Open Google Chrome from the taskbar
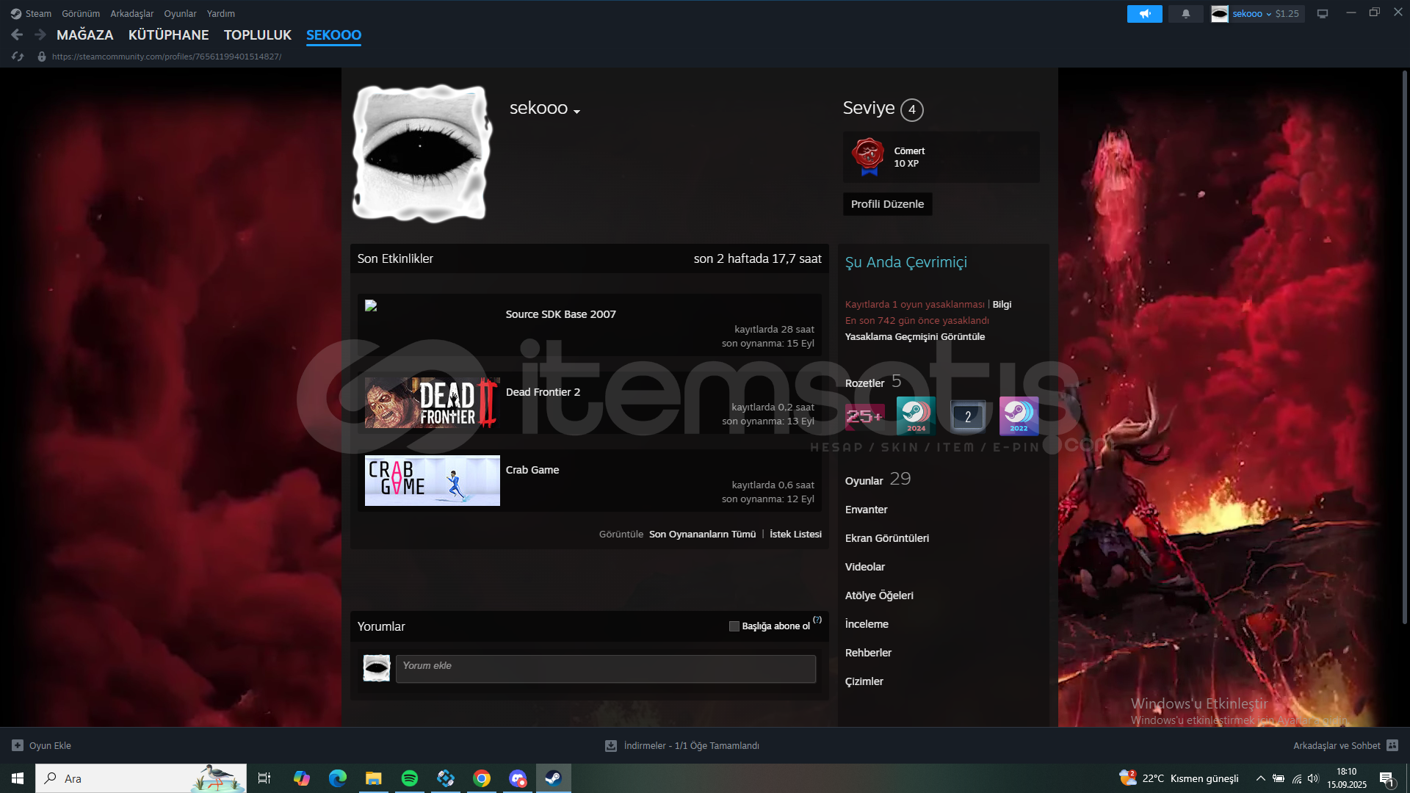The image size is (1410, 793). click(482, 778)
